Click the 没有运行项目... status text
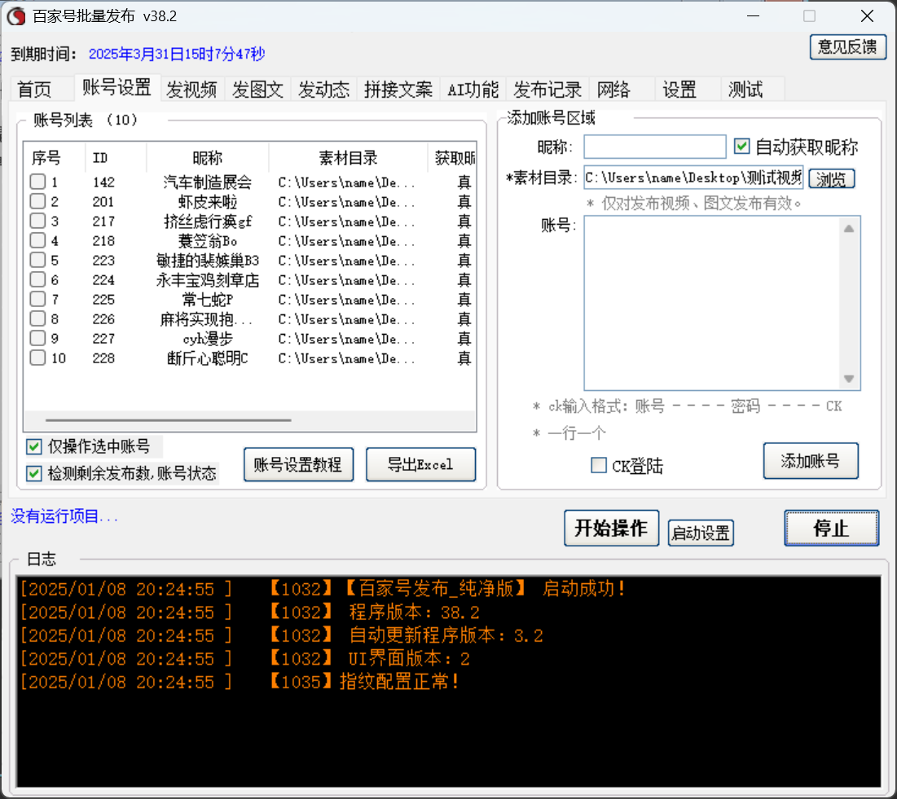Viewport: 897px width, 799px height. click(64, 516)
